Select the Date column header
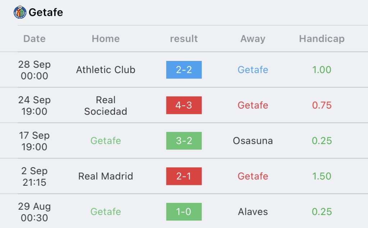Viewport: 368px width, 228px height. tap(34, 39)
